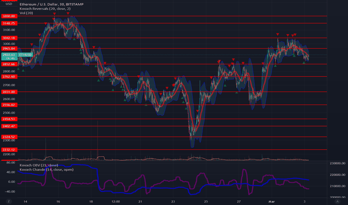348x205 pixels.
Task: Click the 80.00 value on Chande axis
Action: click(11, 163)
